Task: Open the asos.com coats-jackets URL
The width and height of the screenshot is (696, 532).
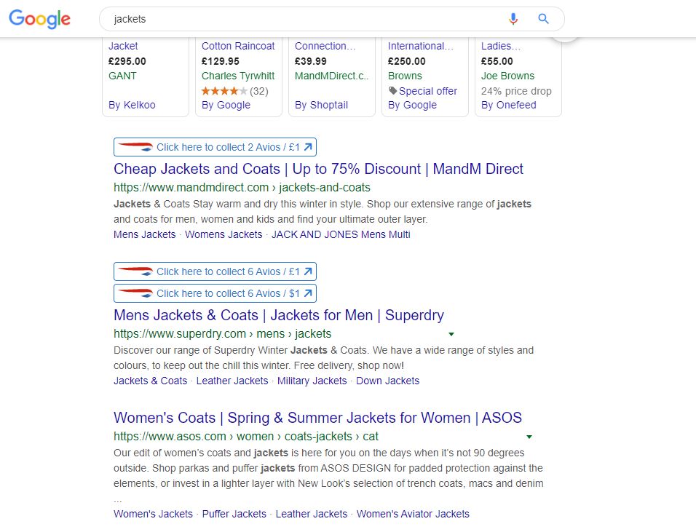Action: point(246,437)
